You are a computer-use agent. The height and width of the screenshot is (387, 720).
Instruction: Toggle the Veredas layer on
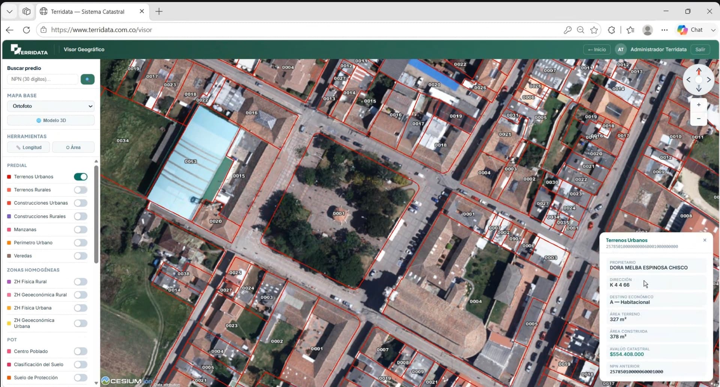81,256
